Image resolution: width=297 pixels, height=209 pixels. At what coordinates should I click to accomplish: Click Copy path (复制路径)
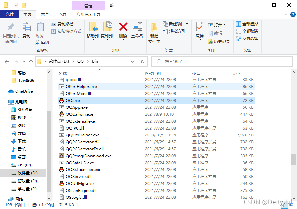pyautogui.click(x=62, y=24)
